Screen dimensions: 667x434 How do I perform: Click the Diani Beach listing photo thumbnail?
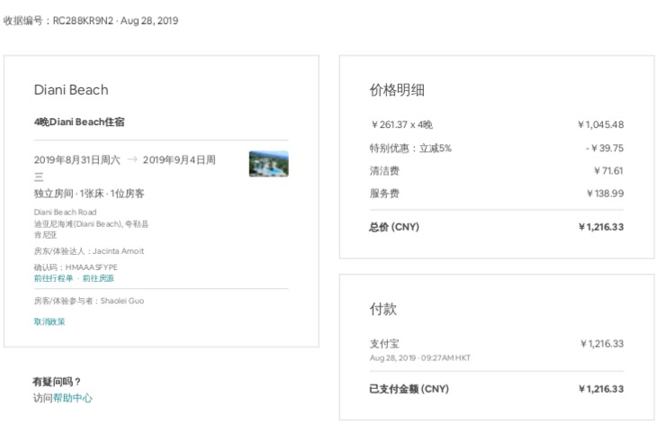pyautogui.click(x=268, y=163)
